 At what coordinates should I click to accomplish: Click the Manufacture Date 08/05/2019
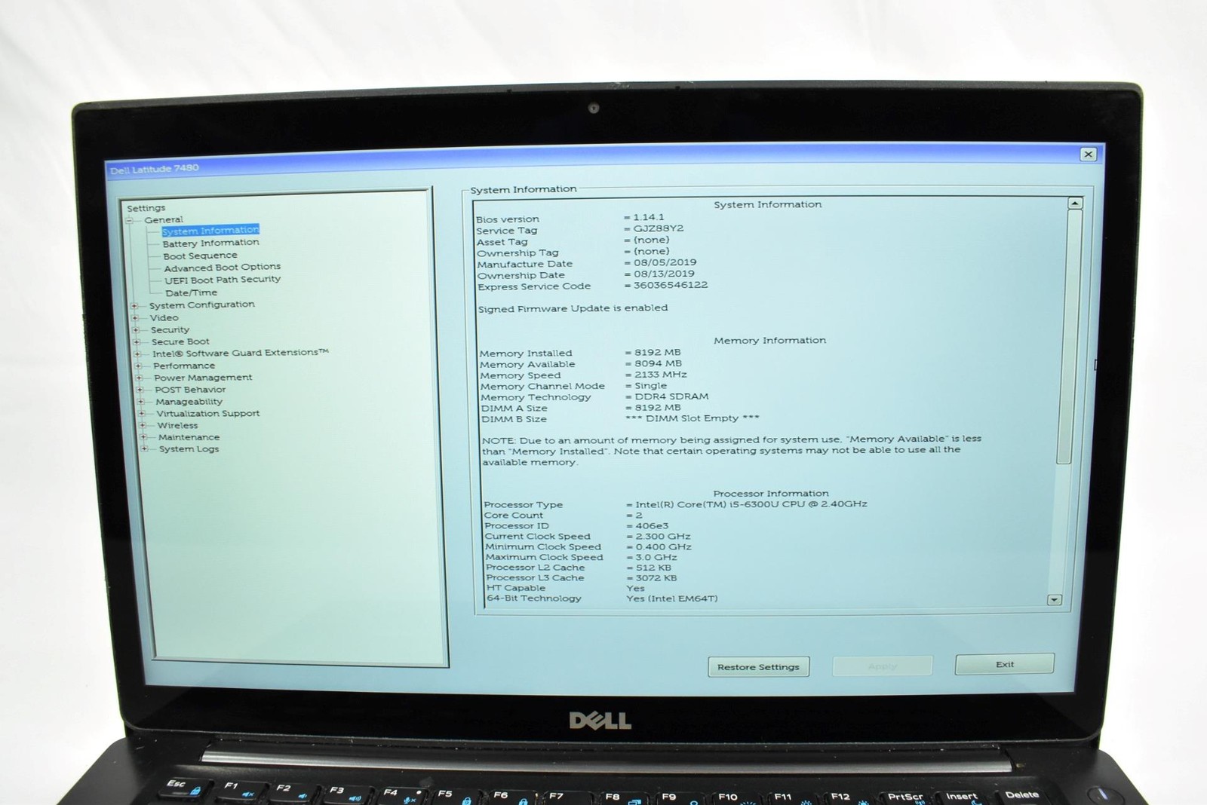pyautogui.click(x=665, y=263)
